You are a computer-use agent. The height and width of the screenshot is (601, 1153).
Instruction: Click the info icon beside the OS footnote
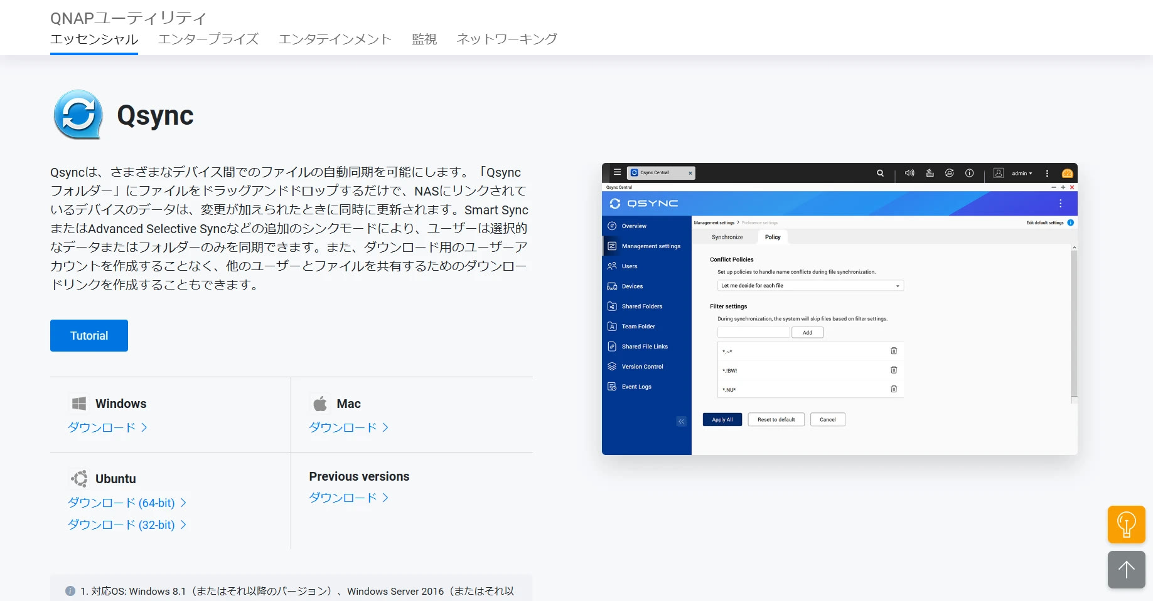[70, 591]
